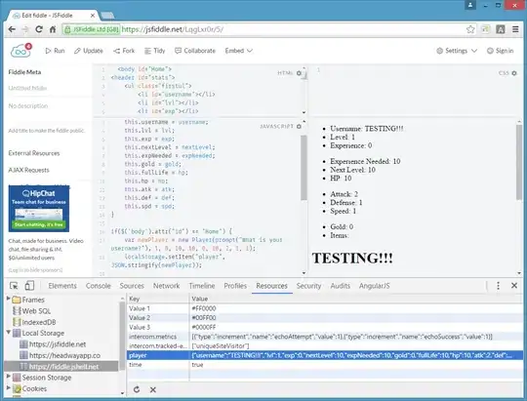Toggle DevTools device mode icon
527x401 pixels.
29,286
